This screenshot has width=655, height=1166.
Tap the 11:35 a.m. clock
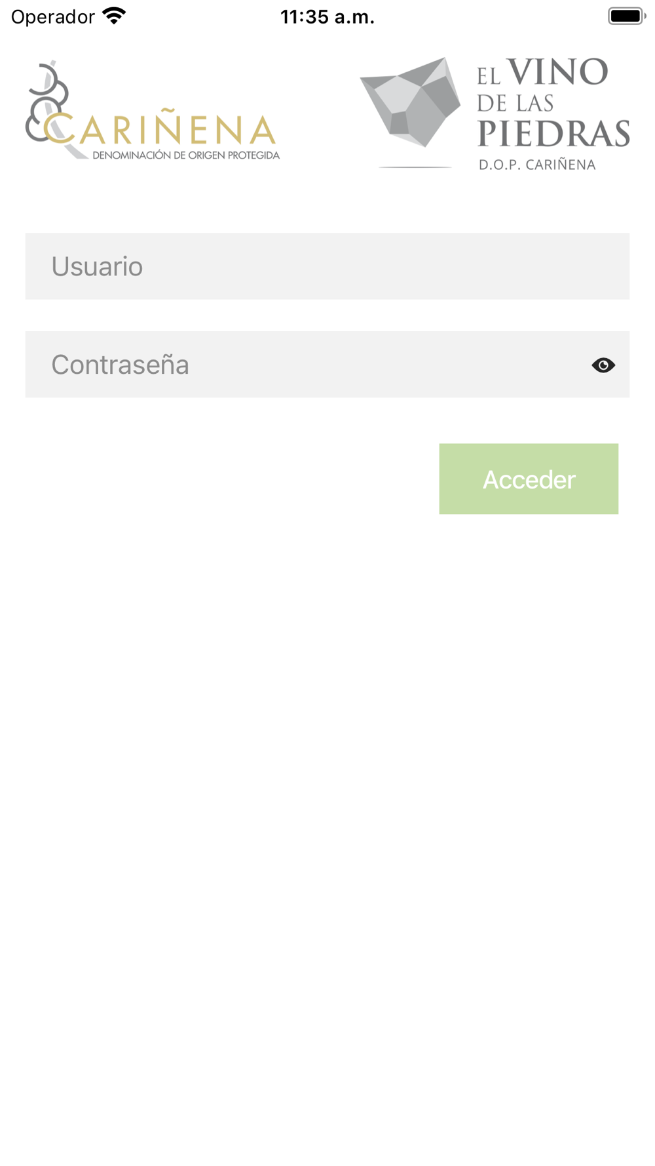click(x=327, y=16)
